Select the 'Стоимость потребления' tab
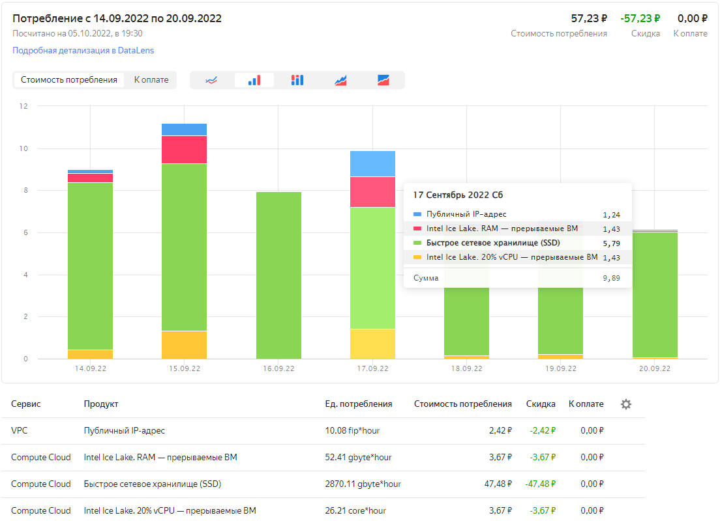This screenshot has width=720, height=526. tap(69, 80)
